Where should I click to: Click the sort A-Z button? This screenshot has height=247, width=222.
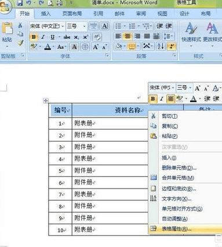coord(161,46)
